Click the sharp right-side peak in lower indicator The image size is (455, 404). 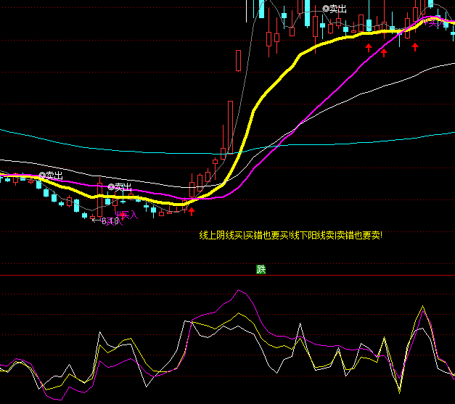pyautogui.click(x=422, y=307)
